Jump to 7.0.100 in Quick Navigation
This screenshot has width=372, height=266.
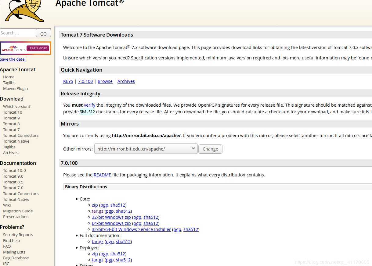click(x=85, y=81)
